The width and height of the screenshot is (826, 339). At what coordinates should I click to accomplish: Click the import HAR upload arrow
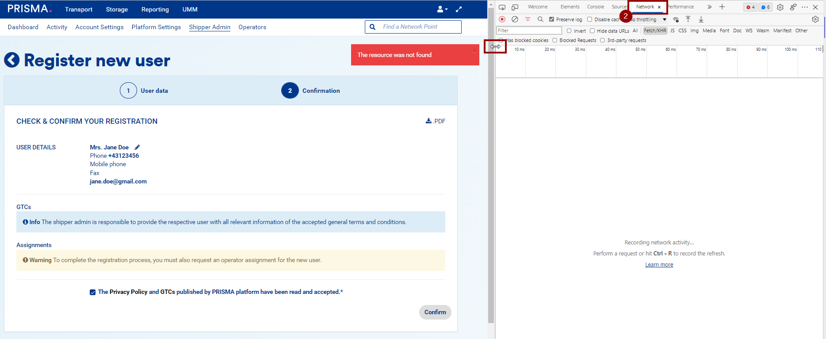tap(688, 19)
